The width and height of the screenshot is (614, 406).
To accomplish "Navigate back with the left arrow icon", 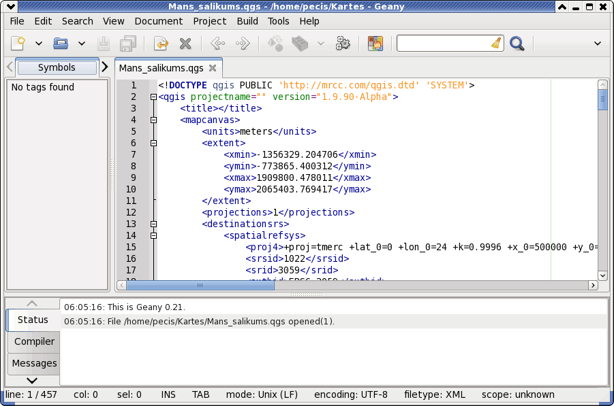I will 217,44.
